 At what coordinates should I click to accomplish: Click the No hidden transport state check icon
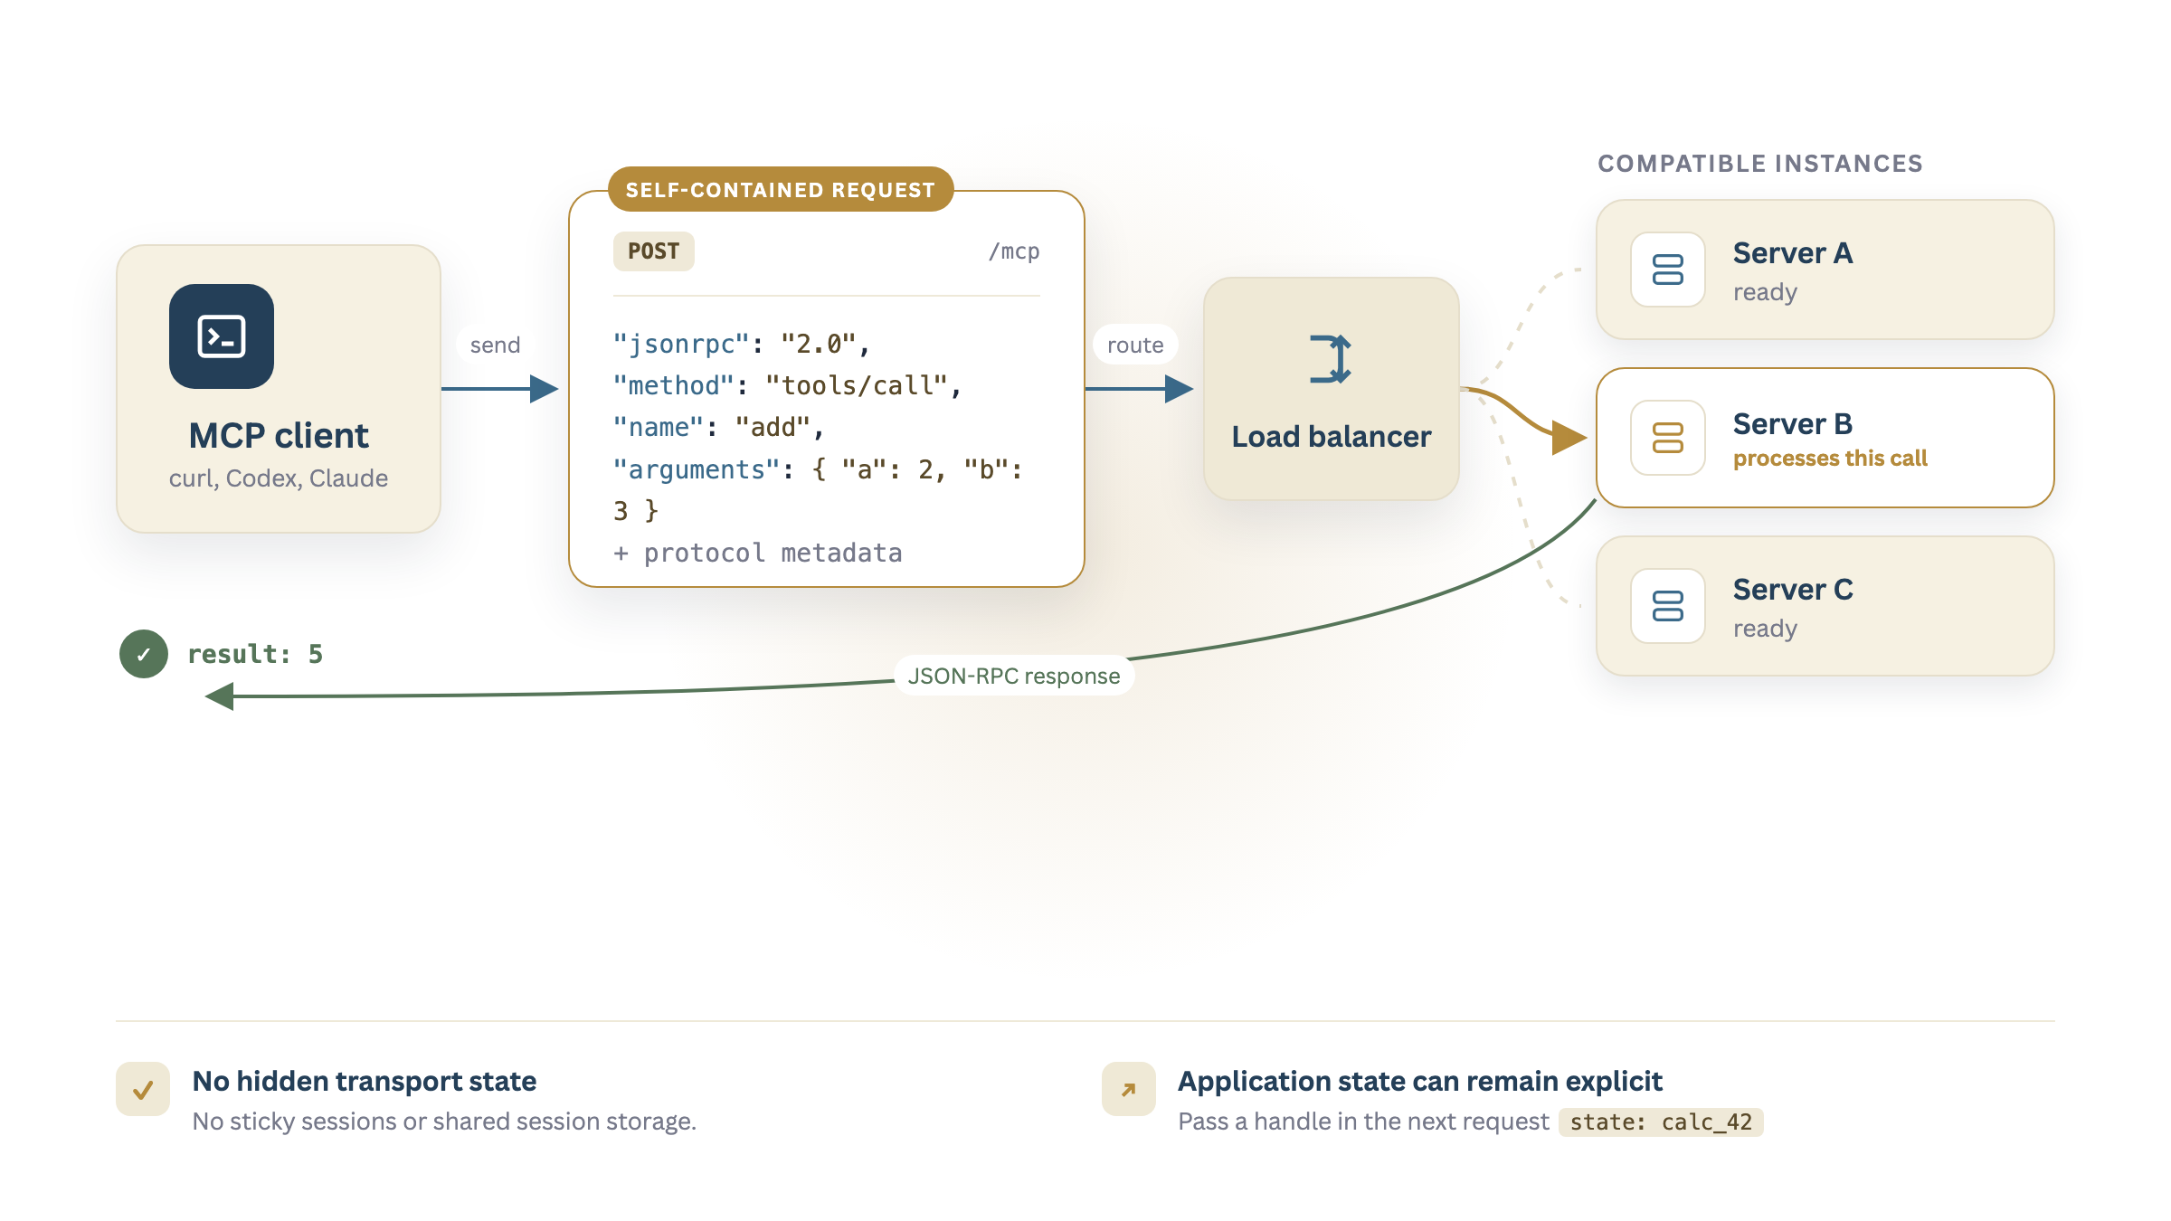[x=143, y=1089]
